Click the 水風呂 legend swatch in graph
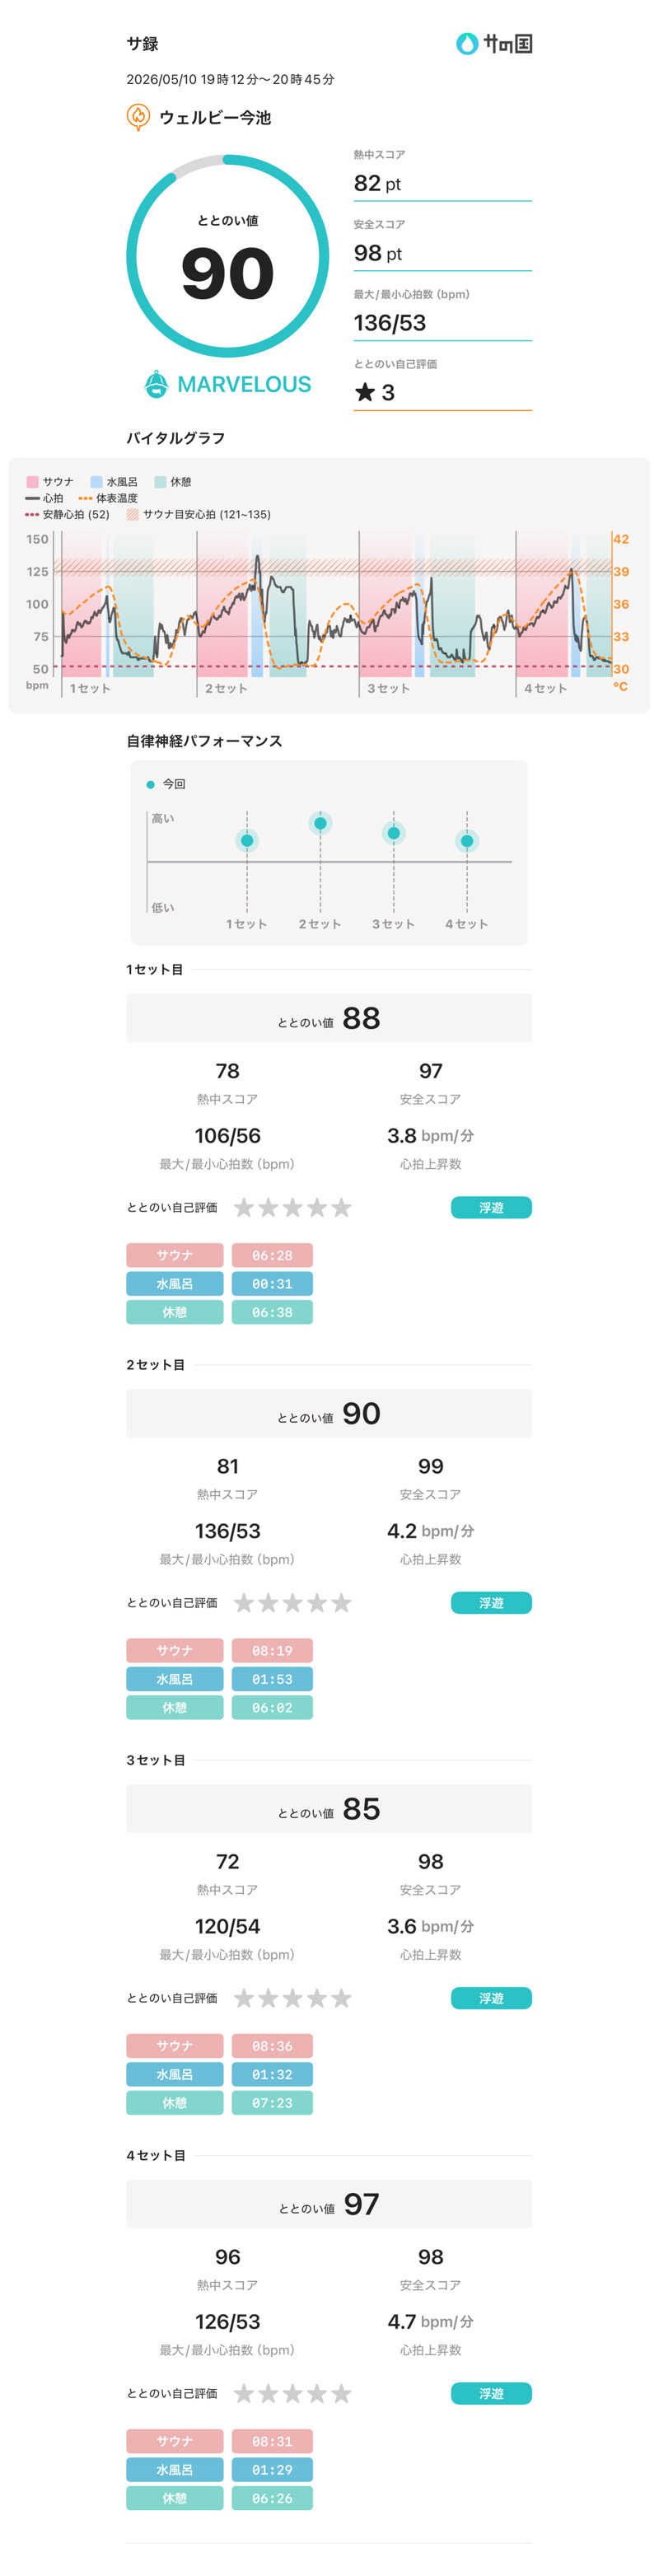Viewport: 659px width, 2576px height. (x=96, y=481)
